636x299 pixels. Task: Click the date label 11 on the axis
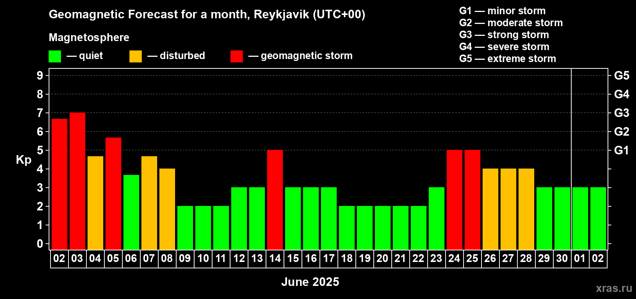[221, 259]
